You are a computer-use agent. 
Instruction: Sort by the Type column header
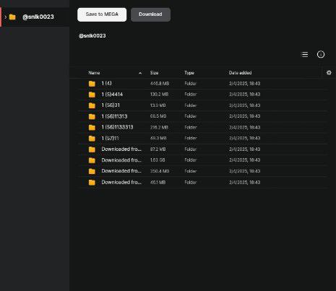[x=189, y=73]
